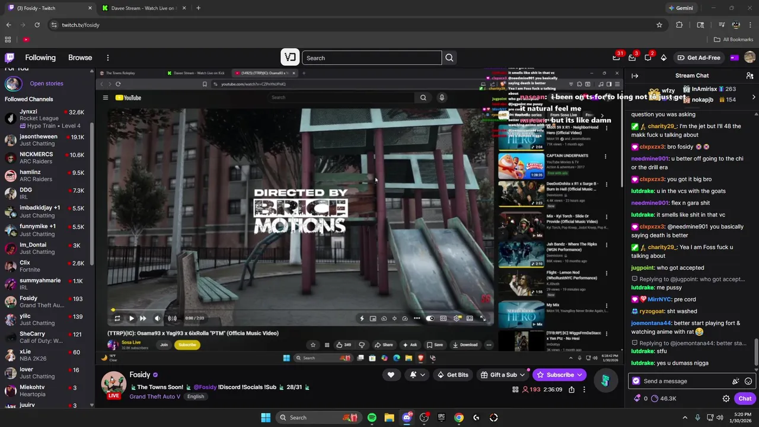The height and width of the screenshot is (427, 759).
Task: Bookmark this page with star icon
Action: pyautogui.click(x=659, y=25)
